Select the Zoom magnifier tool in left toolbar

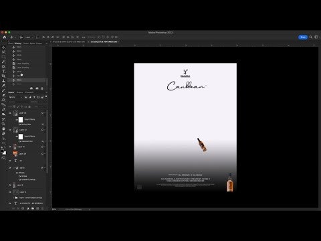point(3,124)
